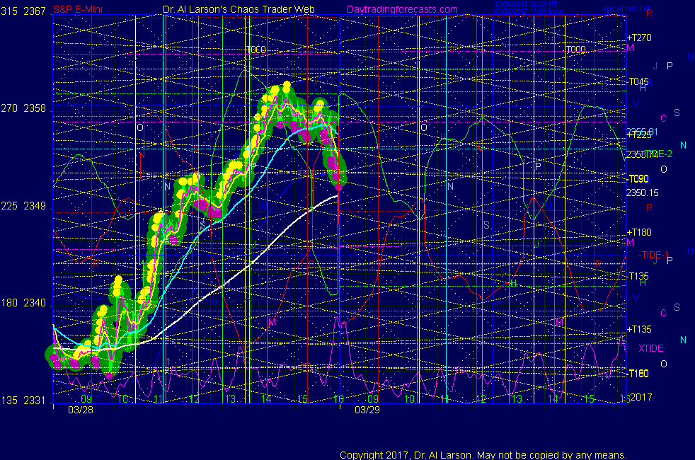
Task: Click the +T270 level label
Action: click(x=639, y=38)
